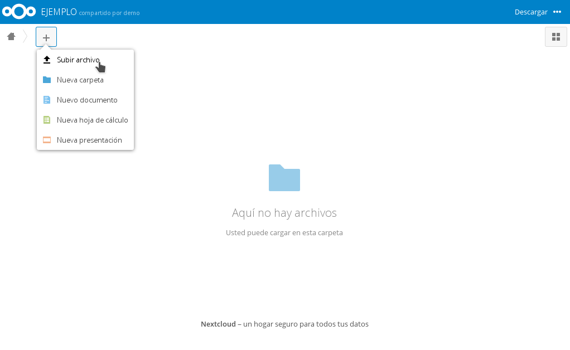
Task: Select the Nueva presentación menu entry
Action: [x=85, y=140]
